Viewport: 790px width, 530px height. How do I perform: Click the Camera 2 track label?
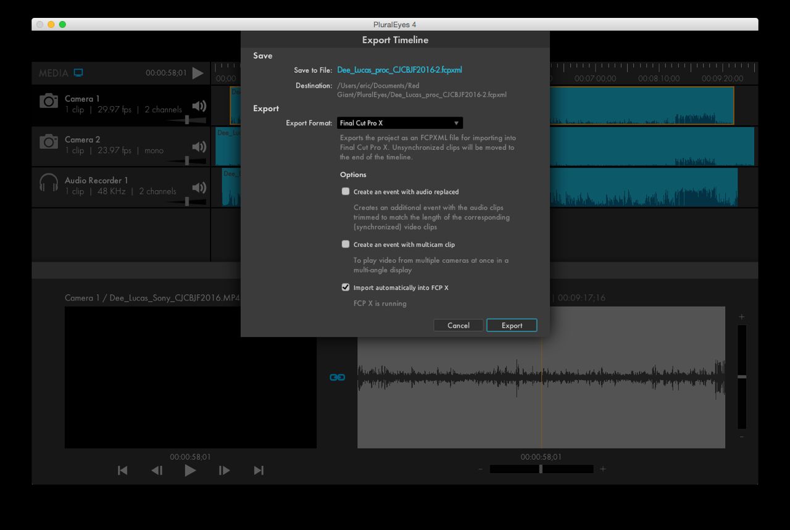tap(82, 139)
